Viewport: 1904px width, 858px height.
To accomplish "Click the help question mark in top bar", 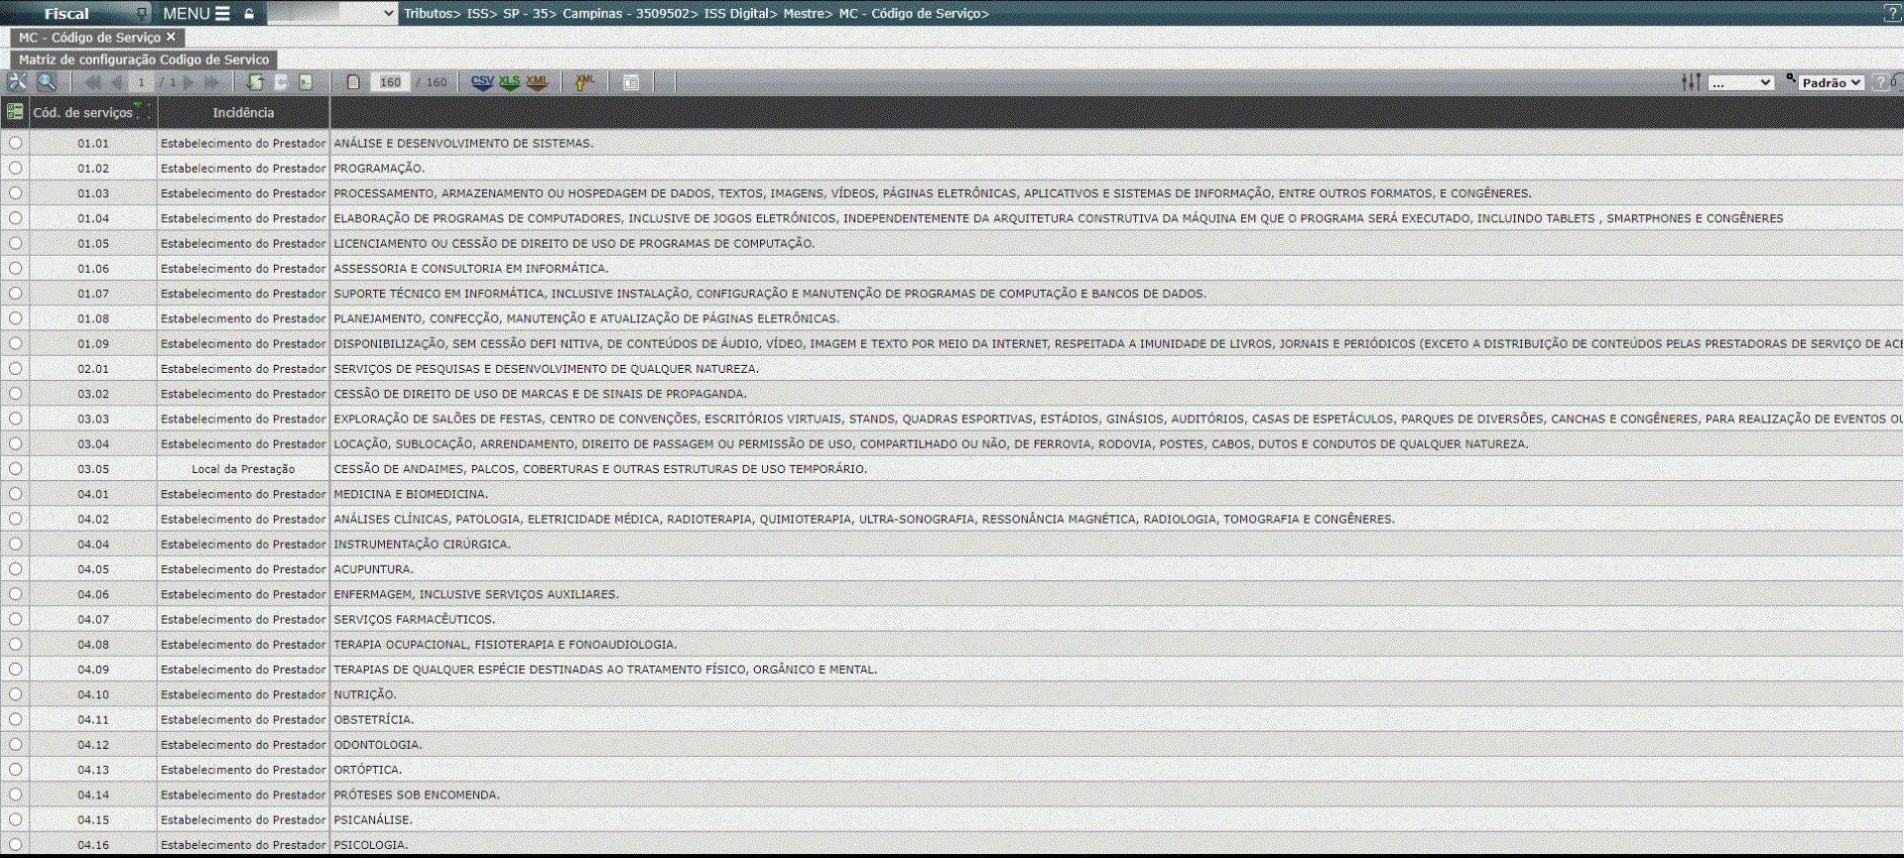I will [1891, 13].
